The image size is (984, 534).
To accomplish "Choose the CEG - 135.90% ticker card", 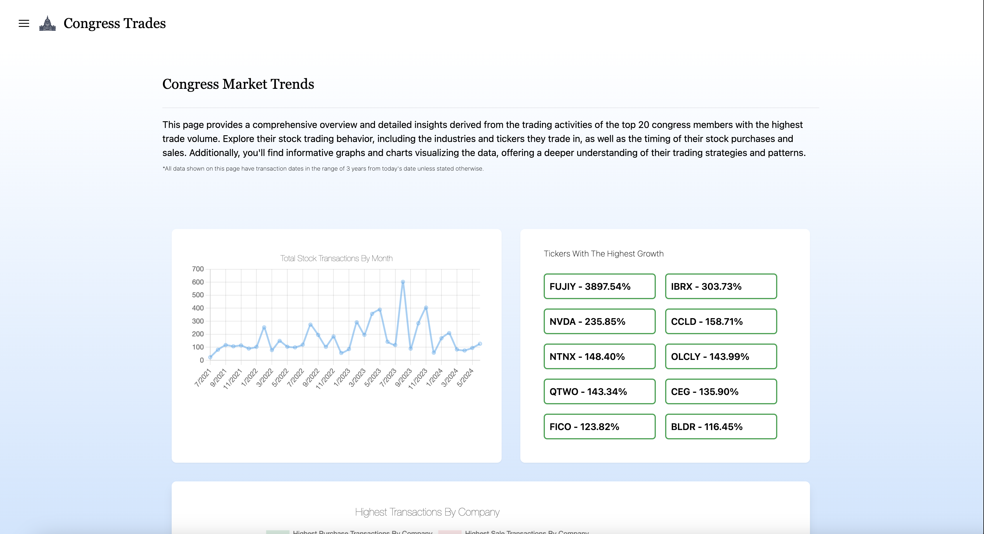I will (x=721, y=392).
